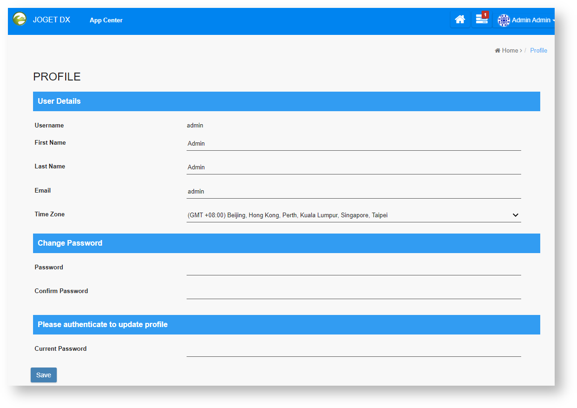Image resolution: width=577 pixels, height=408 pixels.
Task: Go to Home breadcrumb link
Action: coord(510,50)
